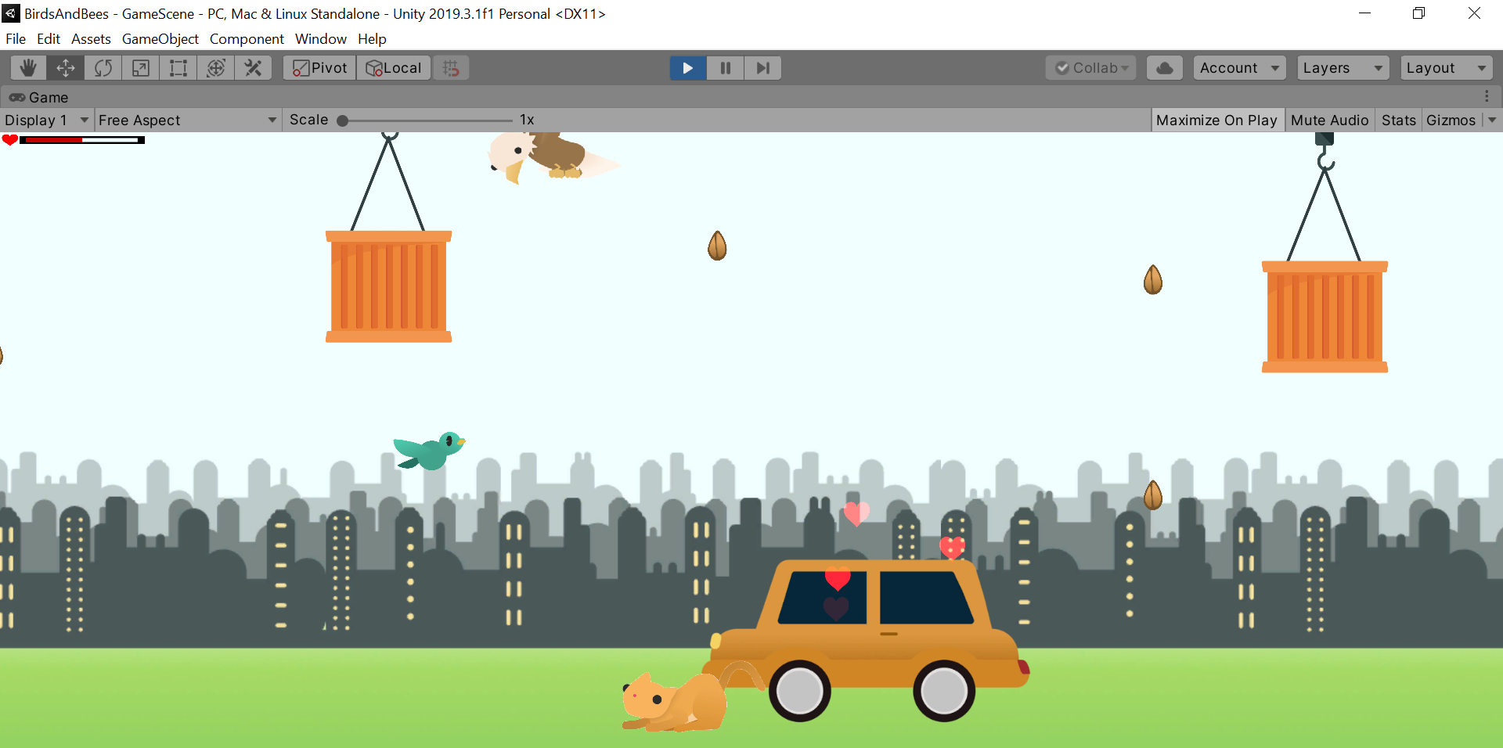Open the Free Aspect dropdown
Image resolution: width=1503 pixels, height=748 pixels.
coord(187,120)
